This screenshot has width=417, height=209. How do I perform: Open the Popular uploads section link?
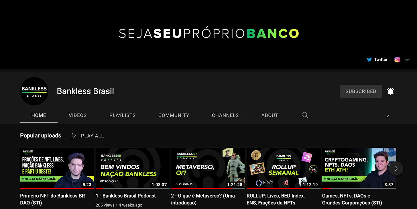click(x=41, y=136)
